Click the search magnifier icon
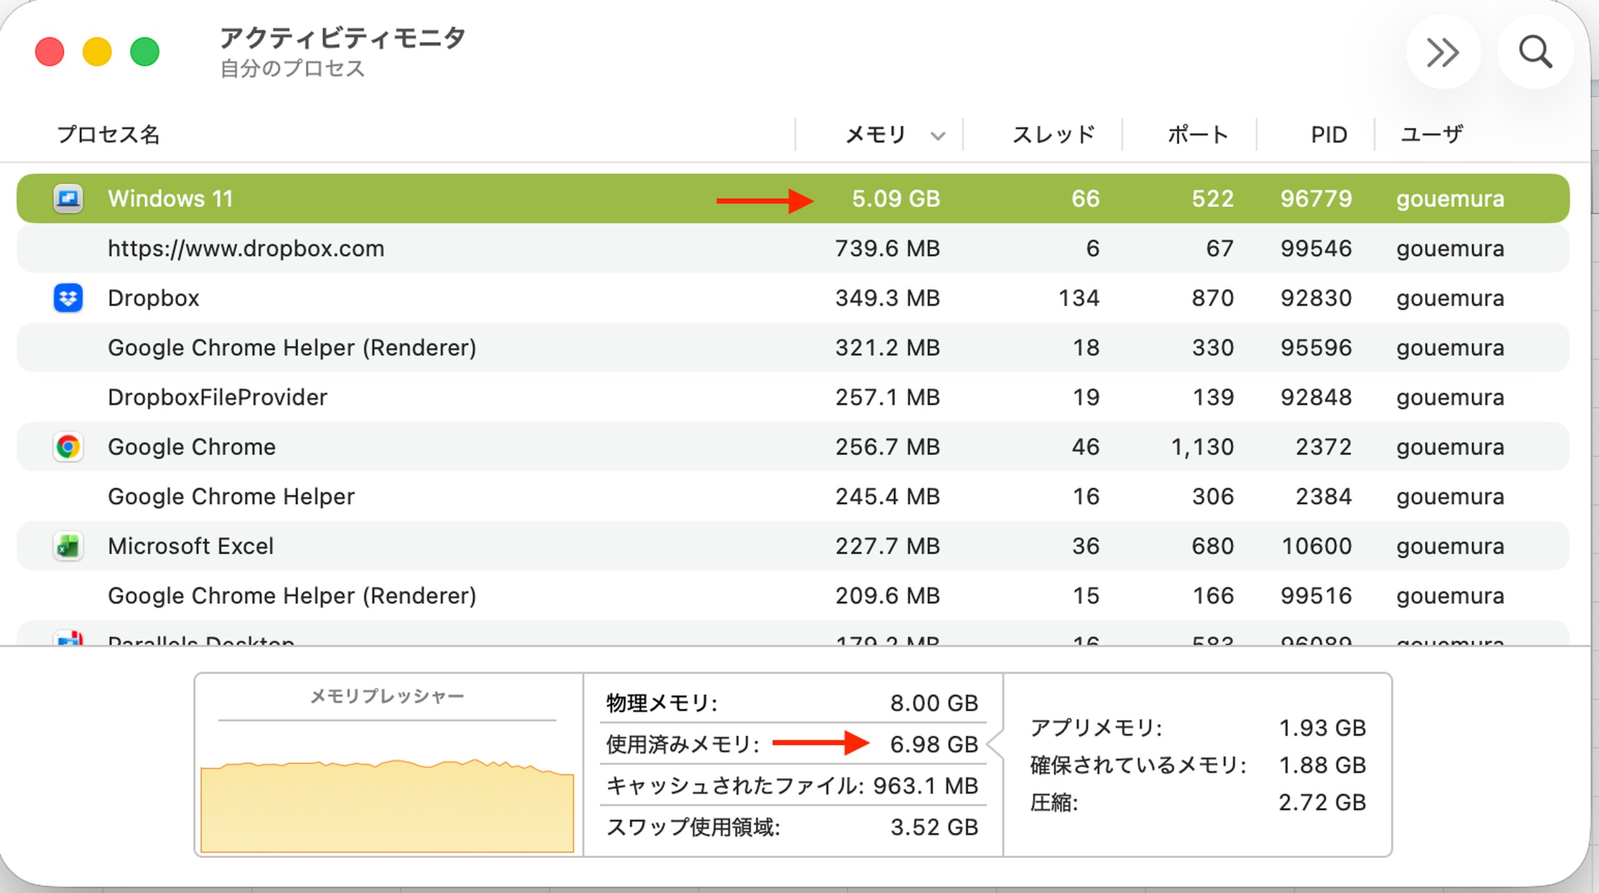1599x893 pixels. point(1535,52)
